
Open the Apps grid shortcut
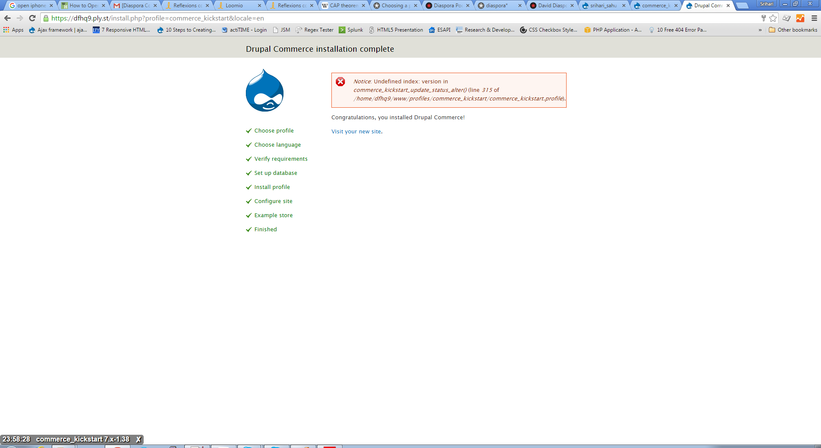click(6, 29)
